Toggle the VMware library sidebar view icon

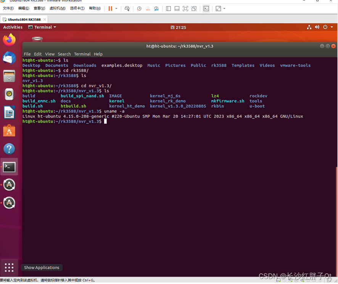tap(169, 9)
